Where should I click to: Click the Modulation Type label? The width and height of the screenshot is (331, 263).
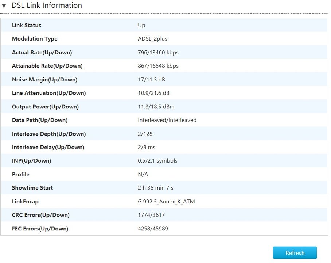[35, 39]
